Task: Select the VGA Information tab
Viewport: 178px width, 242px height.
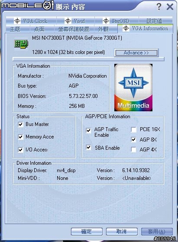Action: click(146, 28)
